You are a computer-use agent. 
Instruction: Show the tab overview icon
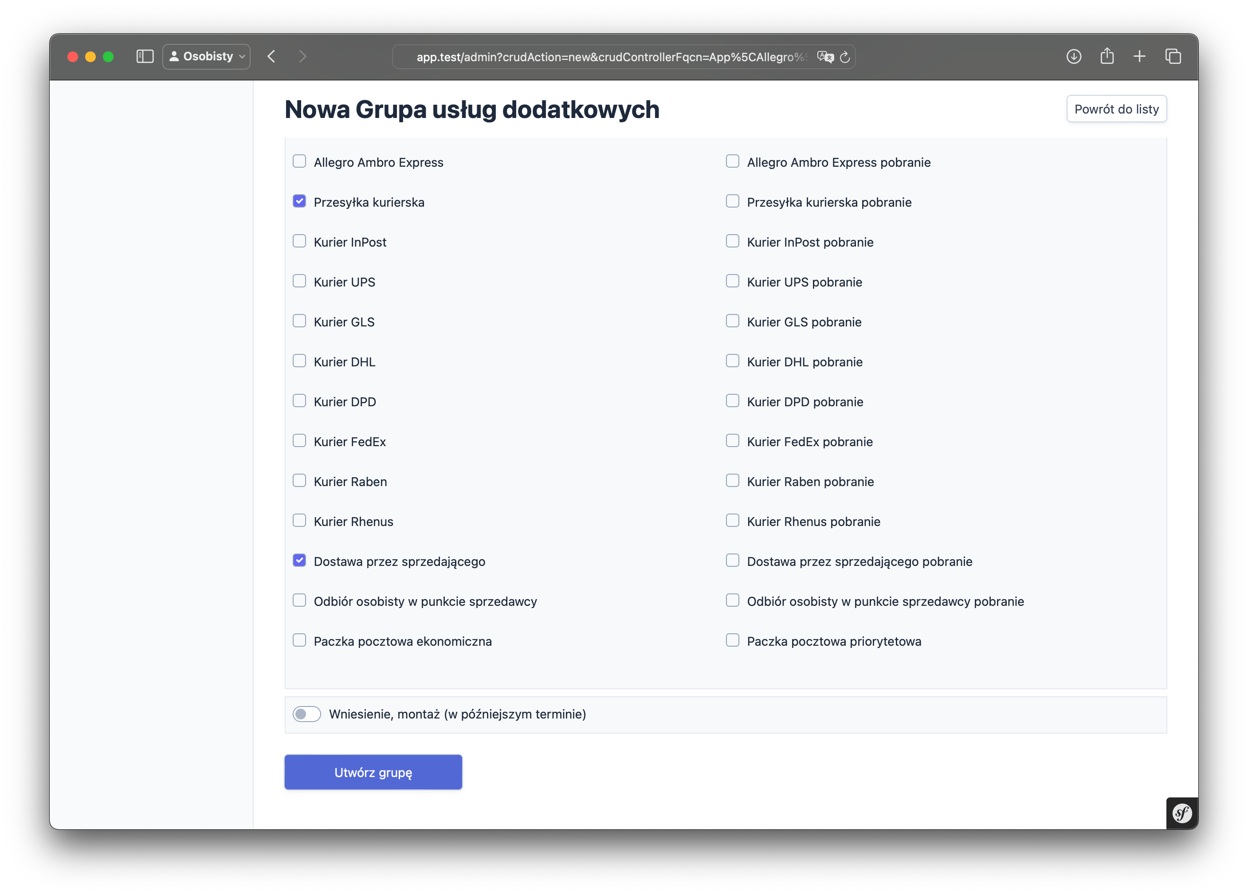pyautogui.click(x=1173, y=56)
